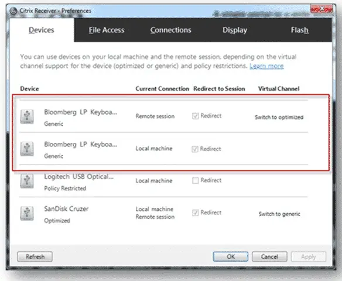
Task: Click the USB icon for Local machine Bloomberg keyboard
Action: (x=27, y=149)
